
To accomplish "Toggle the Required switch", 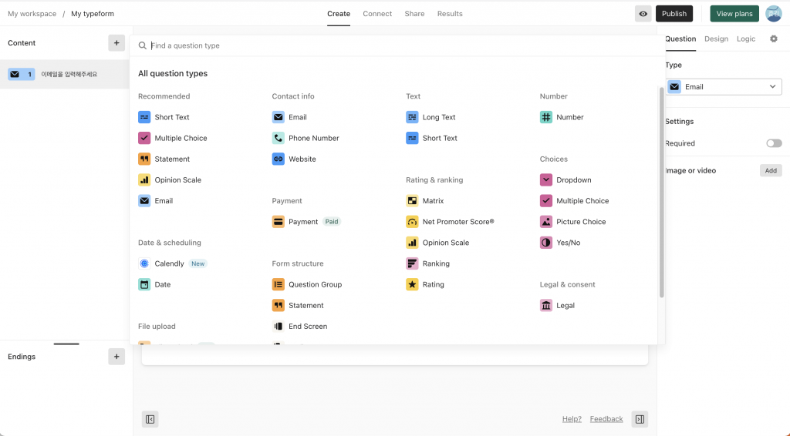I will tap(774, 143).
